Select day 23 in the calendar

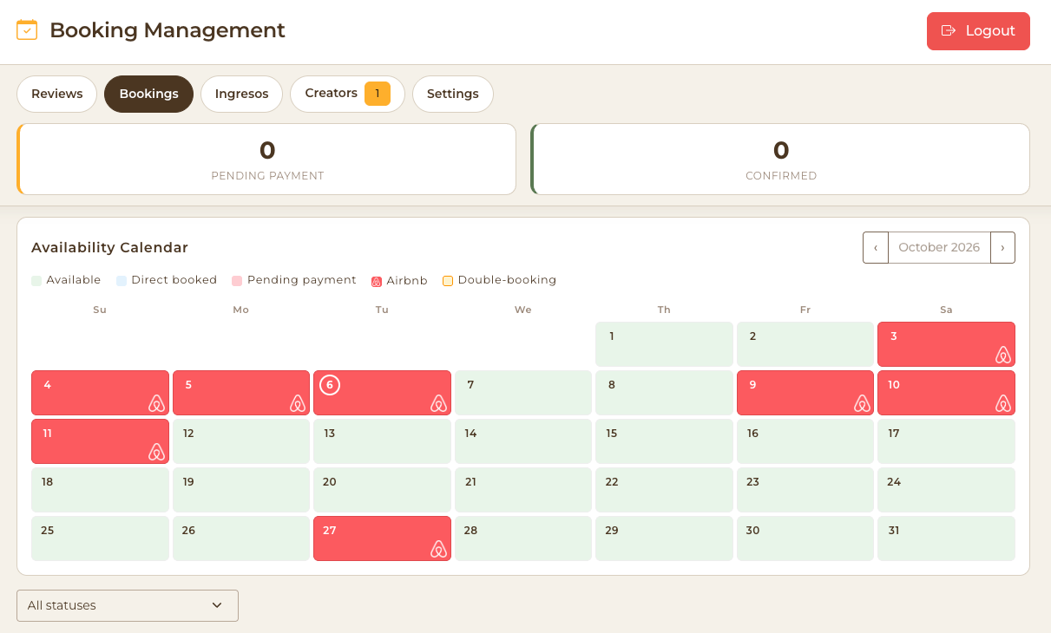tap(805, 490)
